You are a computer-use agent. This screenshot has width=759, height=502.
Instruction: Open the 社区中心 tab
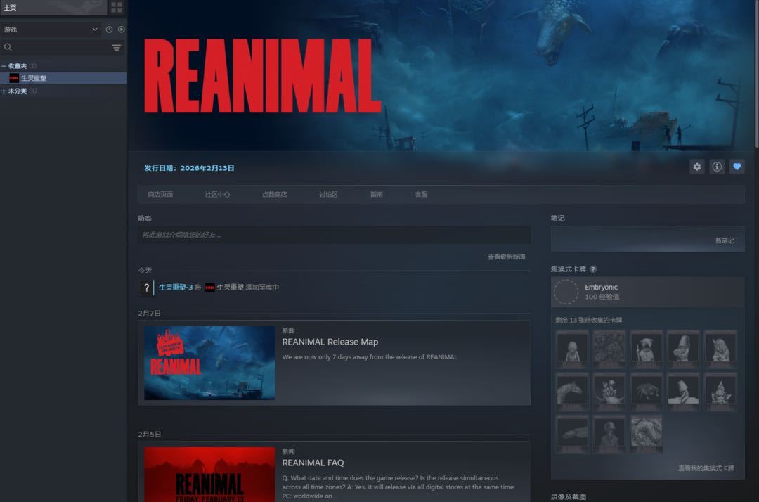217,195
